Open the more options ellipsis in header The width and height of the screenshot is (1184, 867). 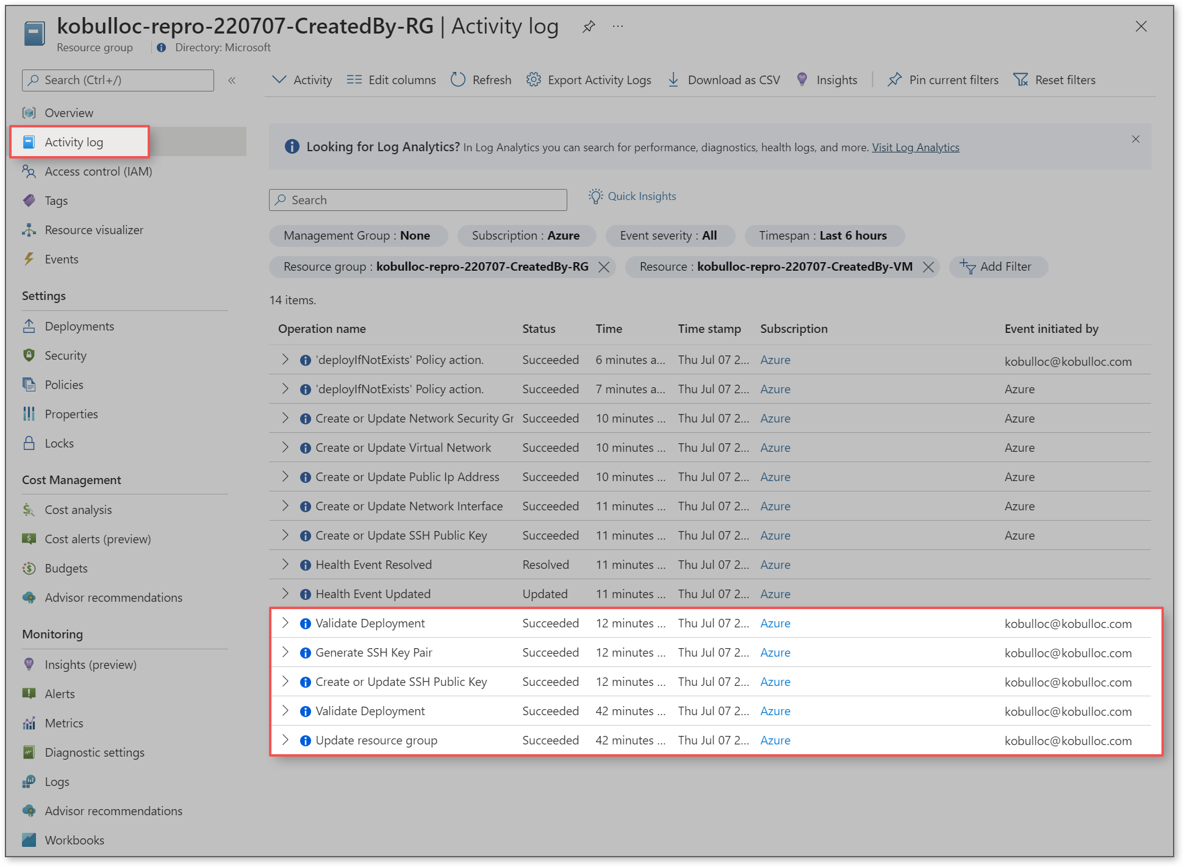(x=618, y=27)
